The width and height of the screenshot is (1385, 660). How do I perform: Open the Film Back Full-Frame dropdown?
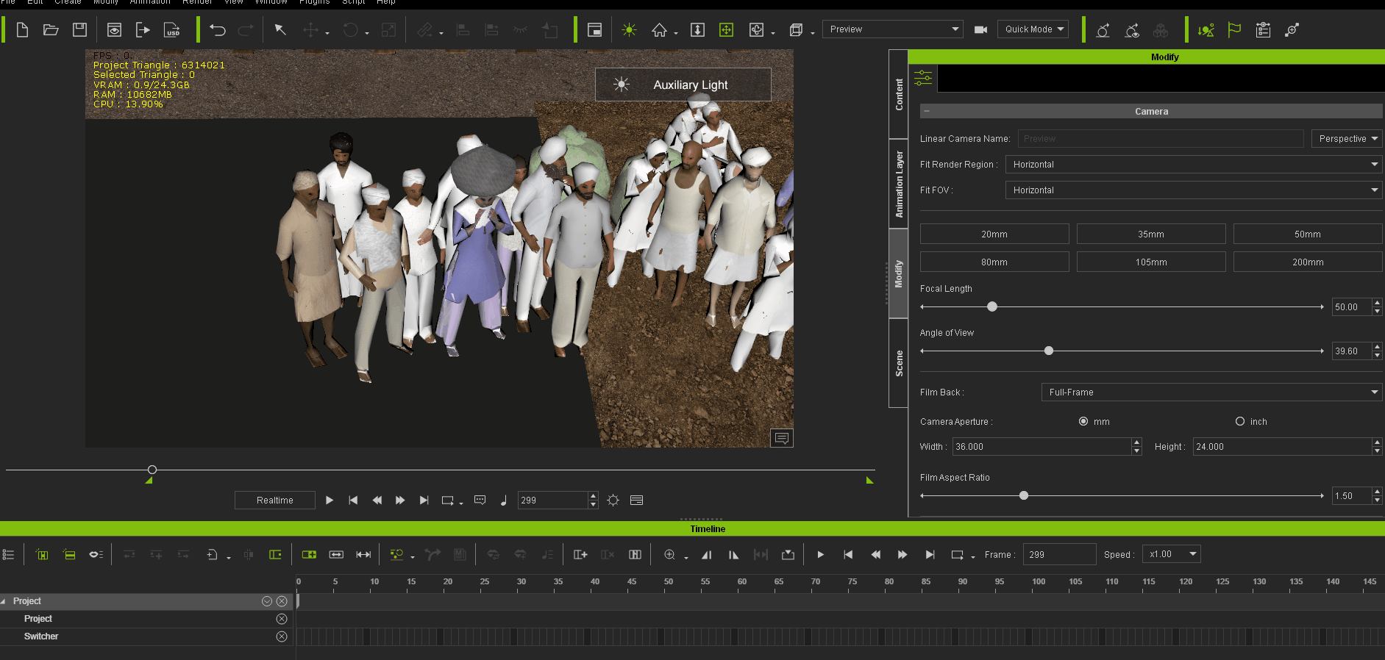coord(1211,392)
